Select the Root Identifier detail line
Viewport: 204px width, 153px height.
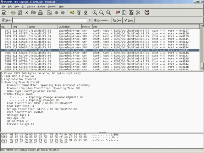click(39, 103)
